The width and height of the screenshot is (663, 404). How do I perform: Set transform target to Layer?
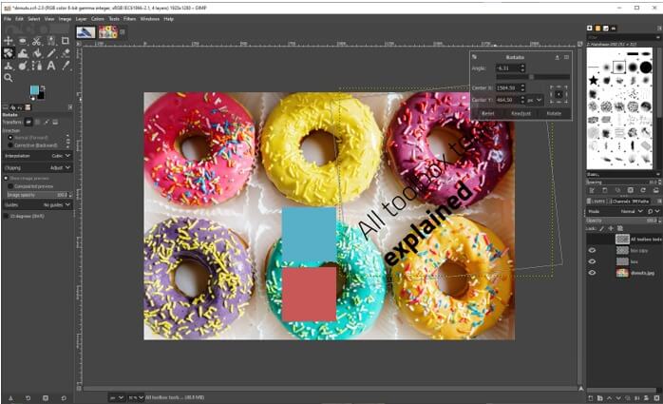(x=28, y=122)
